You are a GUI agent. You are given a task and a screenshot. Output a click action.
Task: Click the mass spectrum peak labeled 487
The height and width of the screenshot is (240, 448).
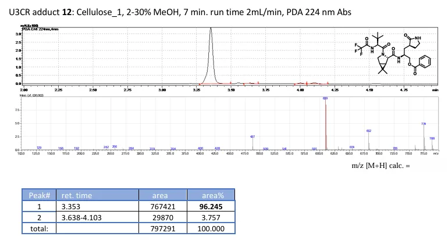[x=253, y=144]
